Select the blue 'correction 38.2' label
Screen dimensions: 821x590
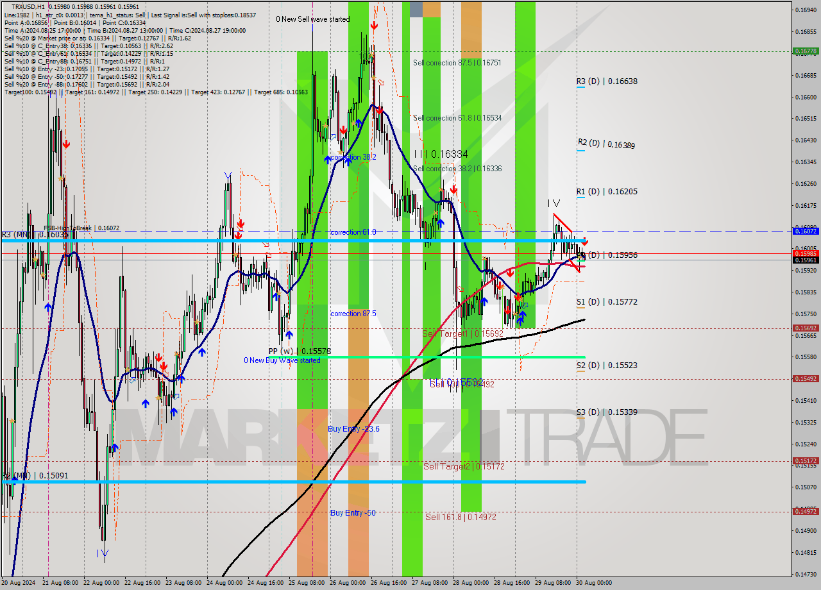pyautogui.click(x=353, y=157)
